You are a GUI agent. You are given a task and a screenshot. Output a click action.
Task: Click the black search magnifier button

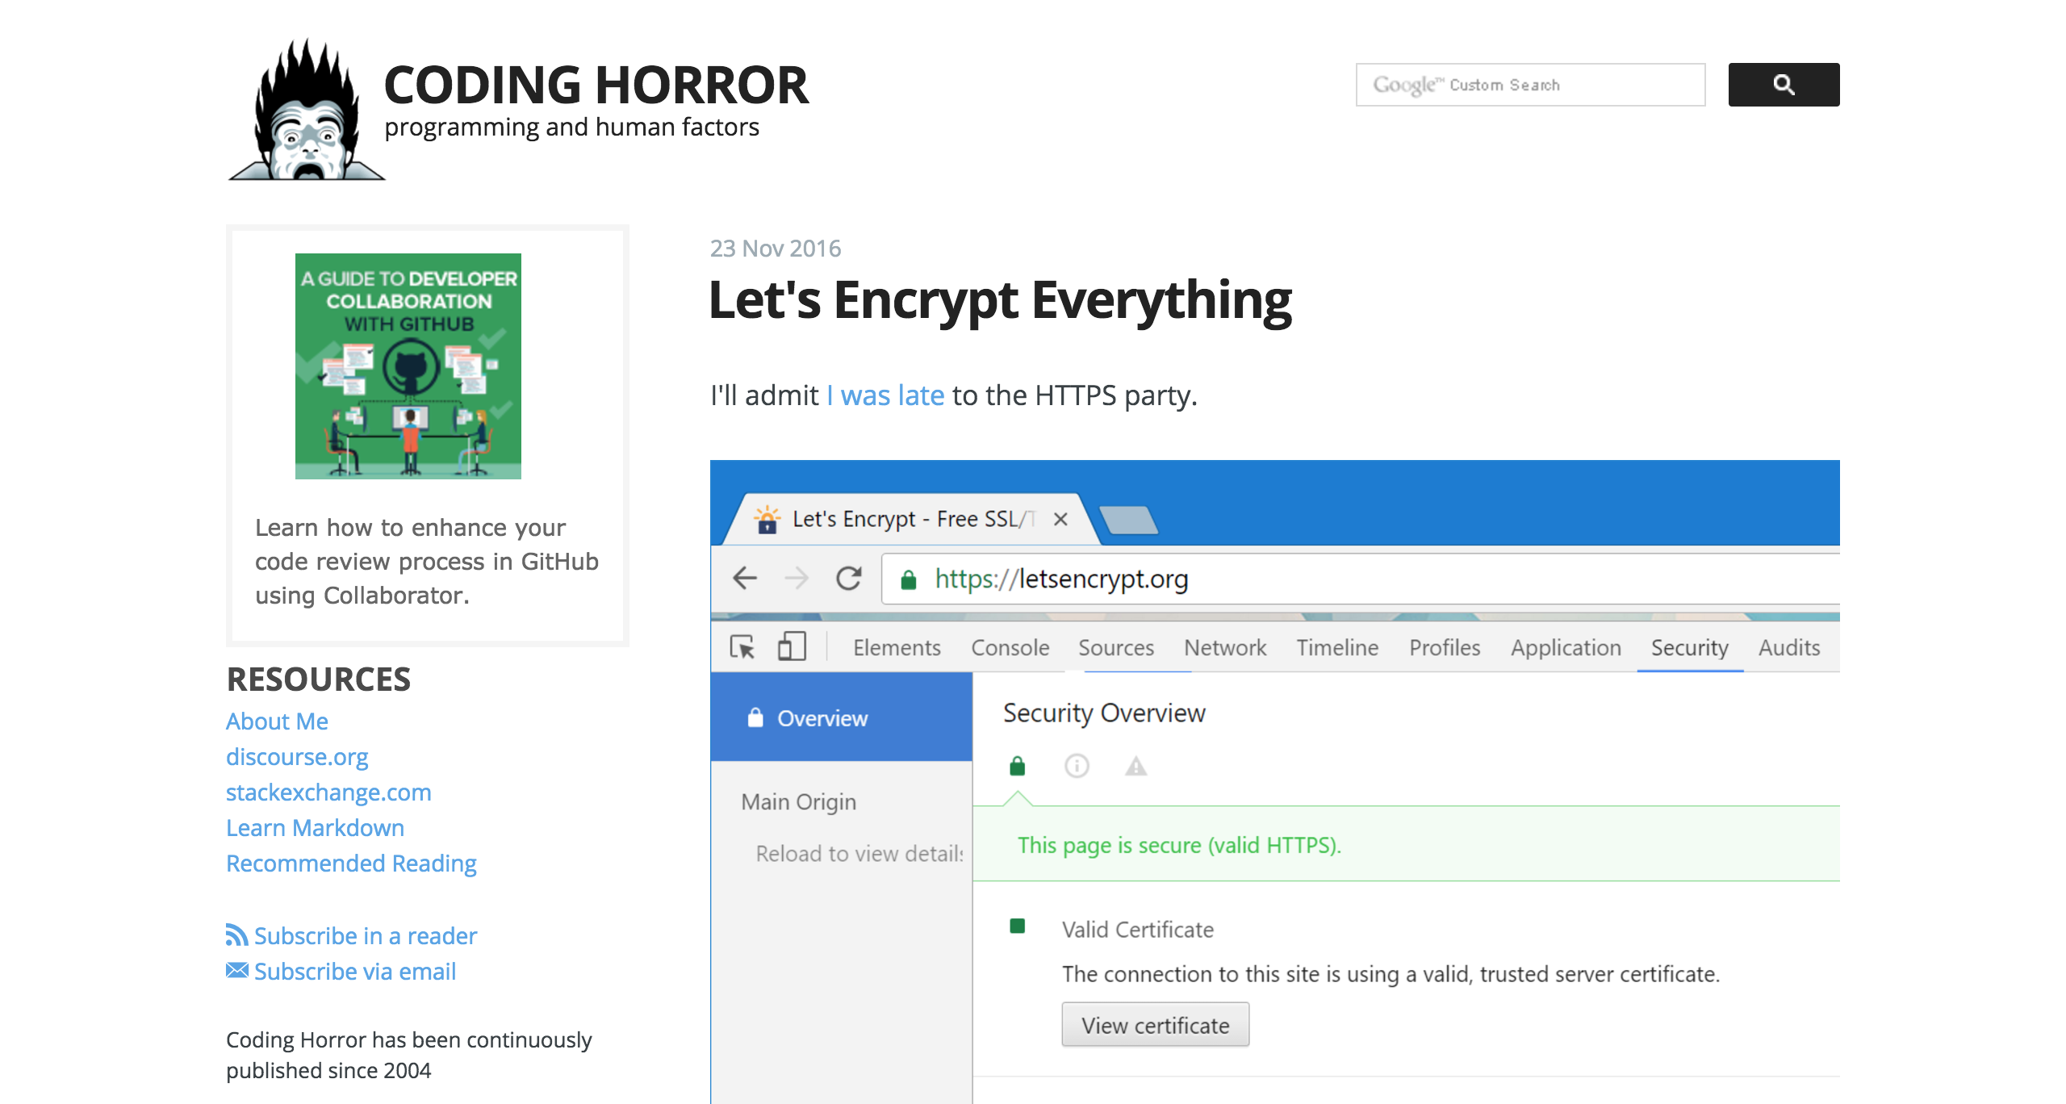click(x=1784, y=85)
